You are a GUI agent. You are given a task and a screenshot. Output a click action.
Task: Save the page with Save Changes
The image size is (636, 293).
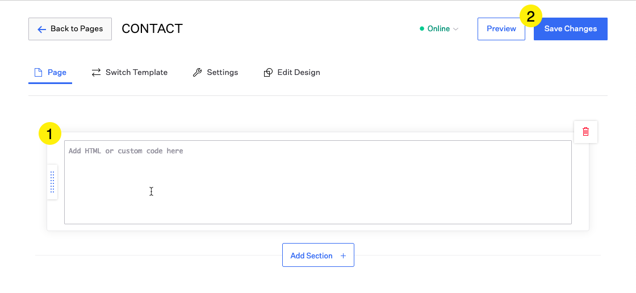pos(570,29)
